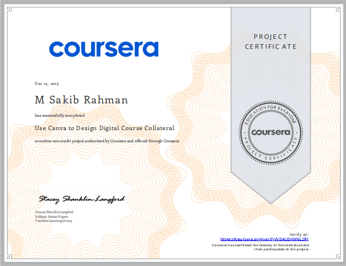Select 'Use Canva to Design Digital Course Collateral'
Screen dimensions: 346x266
pyautogui.click(x=104, y=128)
